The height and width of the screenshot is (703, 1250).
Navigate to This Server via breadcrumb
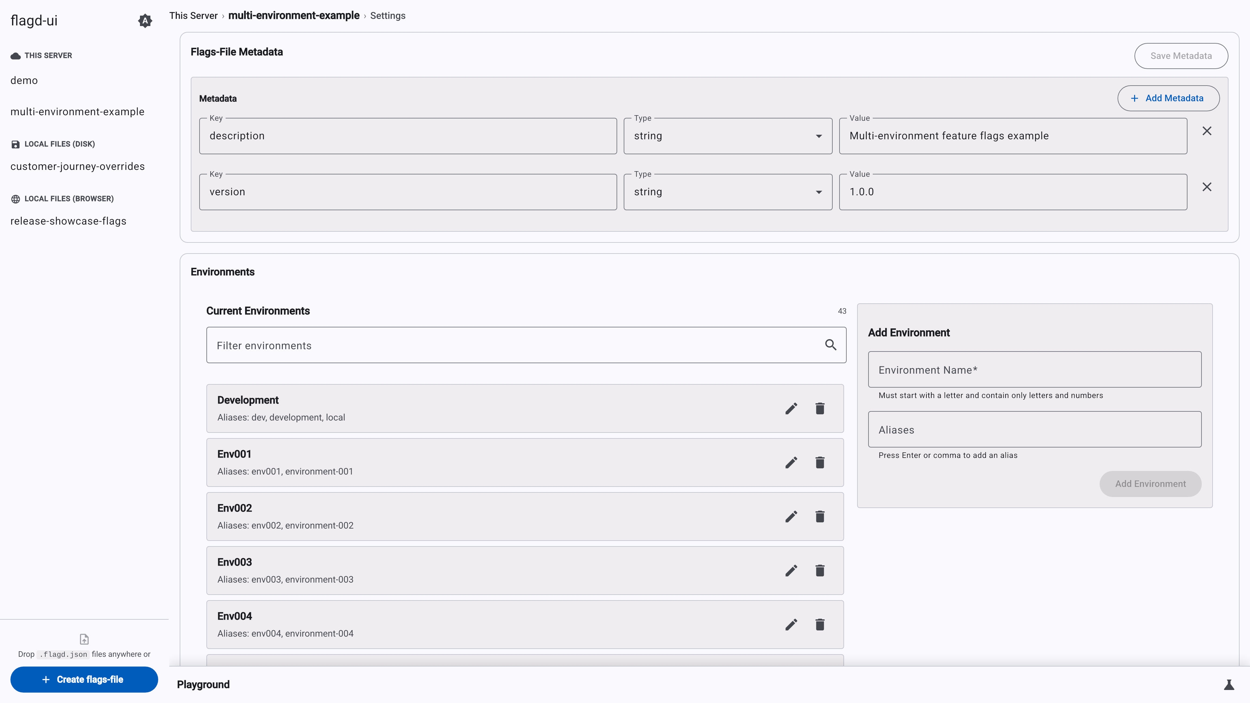click(x=193, y=16)
